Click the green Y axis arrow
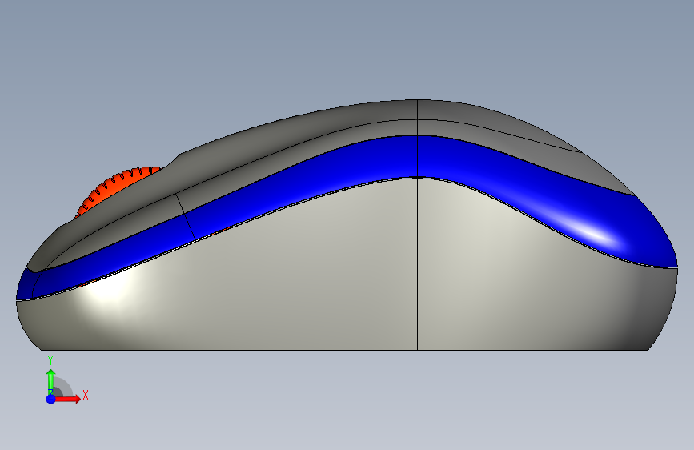694x450 pixels. click(x=51, y=380)
